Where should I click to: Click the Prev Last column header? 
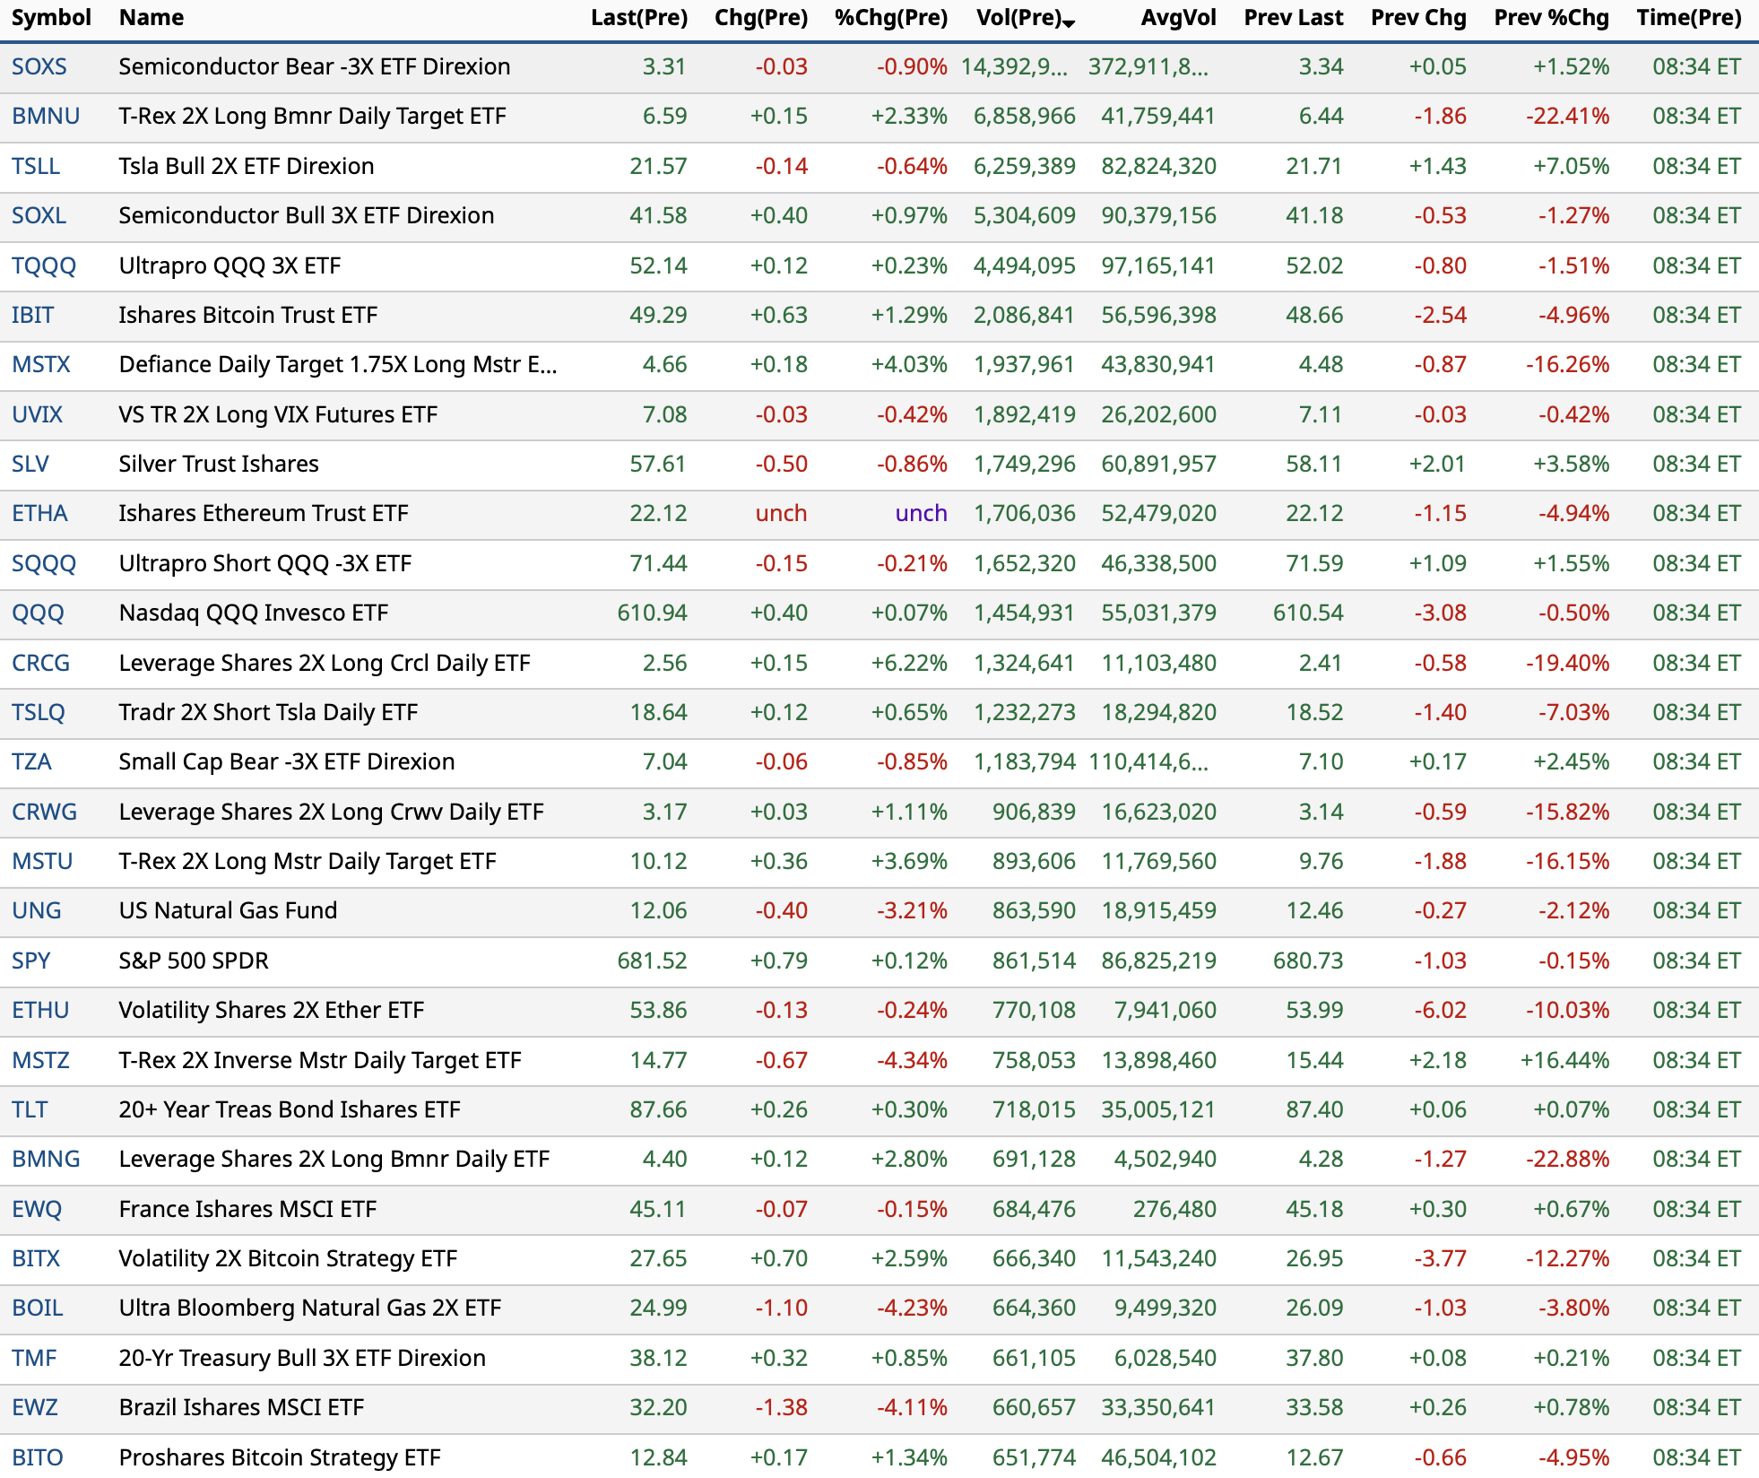click(x=1293, y=18)
